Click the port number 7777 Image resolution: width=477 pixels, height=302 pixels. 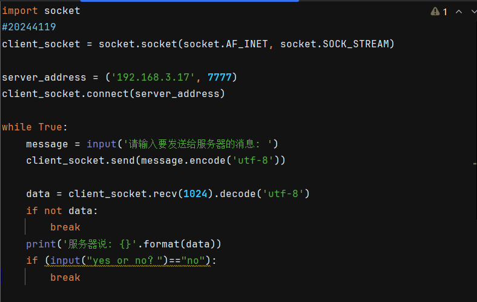(219, 77)
